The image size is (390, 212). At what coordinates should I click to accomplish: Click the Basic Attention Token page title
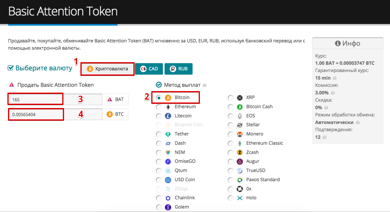click(x=63, y=11)
